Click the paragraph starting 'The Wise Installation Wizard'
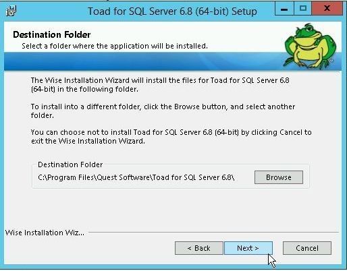Viewport: 347px width, 271px height. coord(160,85)
